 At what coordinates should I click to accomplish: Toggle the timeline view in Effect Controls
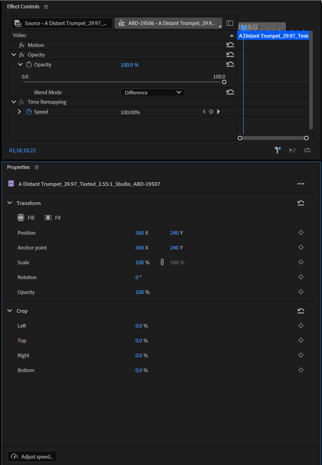[x=230, y=23]
